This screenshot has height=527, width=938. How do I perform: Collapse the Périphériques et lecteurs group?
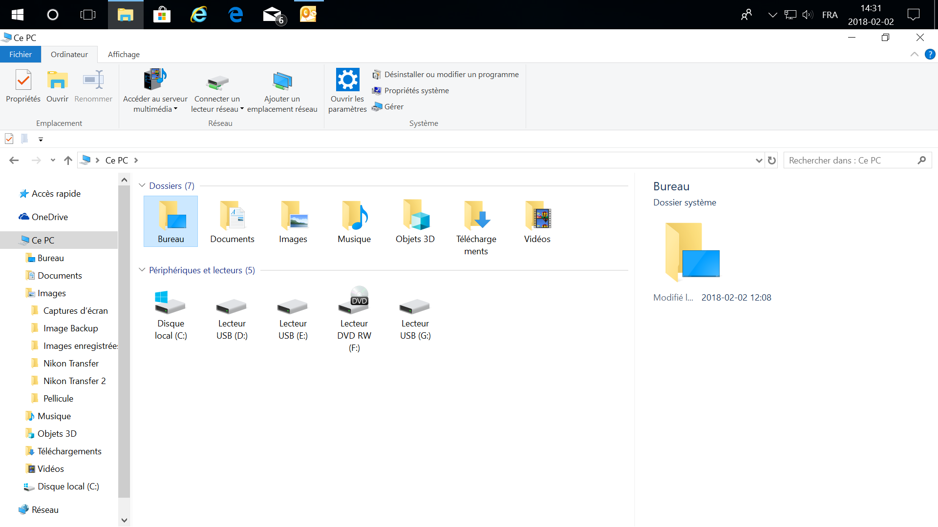click(142, 270)
